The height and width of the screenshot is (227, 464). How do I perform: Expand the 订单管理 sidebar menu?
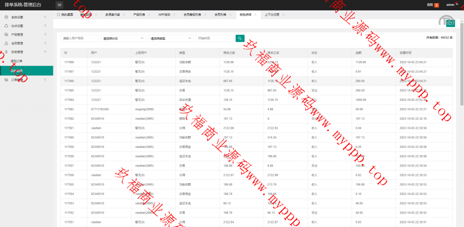coord(26,80)
